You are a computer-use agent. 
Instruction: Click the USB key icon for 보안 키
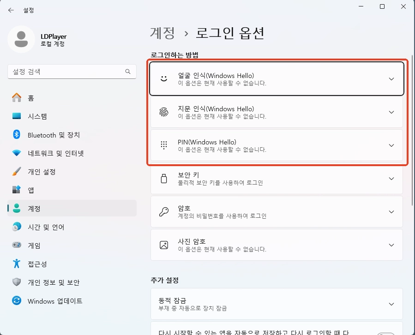(x=164, y=179)
